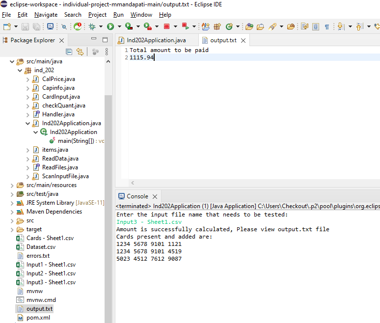
Task: Click the editor horizontal scroll-left arrow
Action: [133, 183]
